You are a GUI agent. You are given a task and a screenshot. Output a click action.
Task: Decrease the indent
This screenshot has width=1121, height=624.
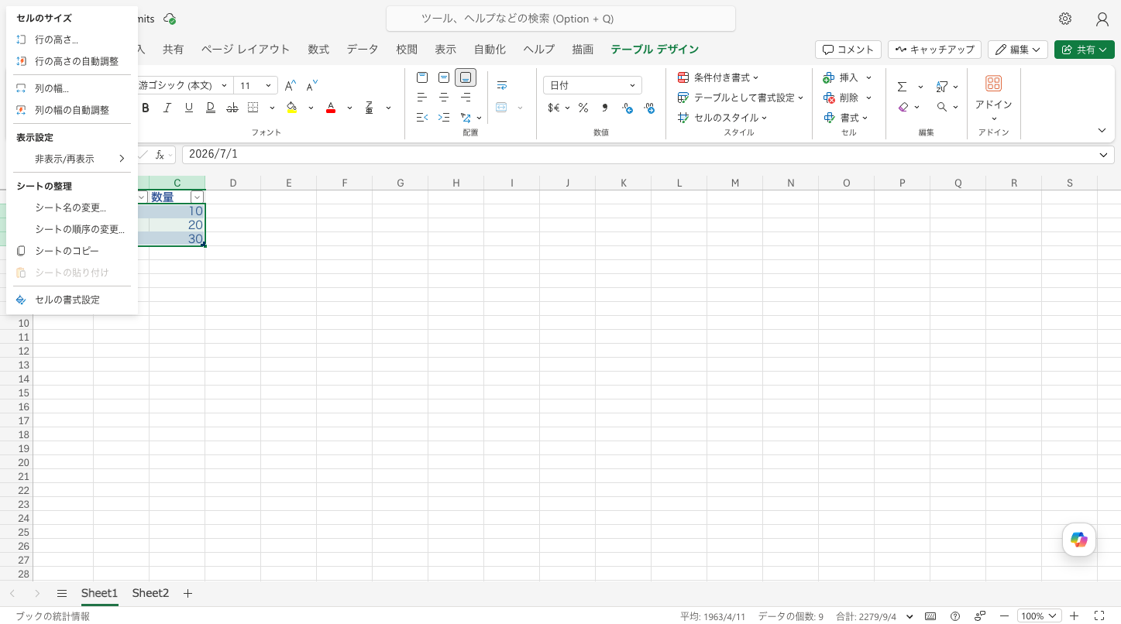coord(422,118)
